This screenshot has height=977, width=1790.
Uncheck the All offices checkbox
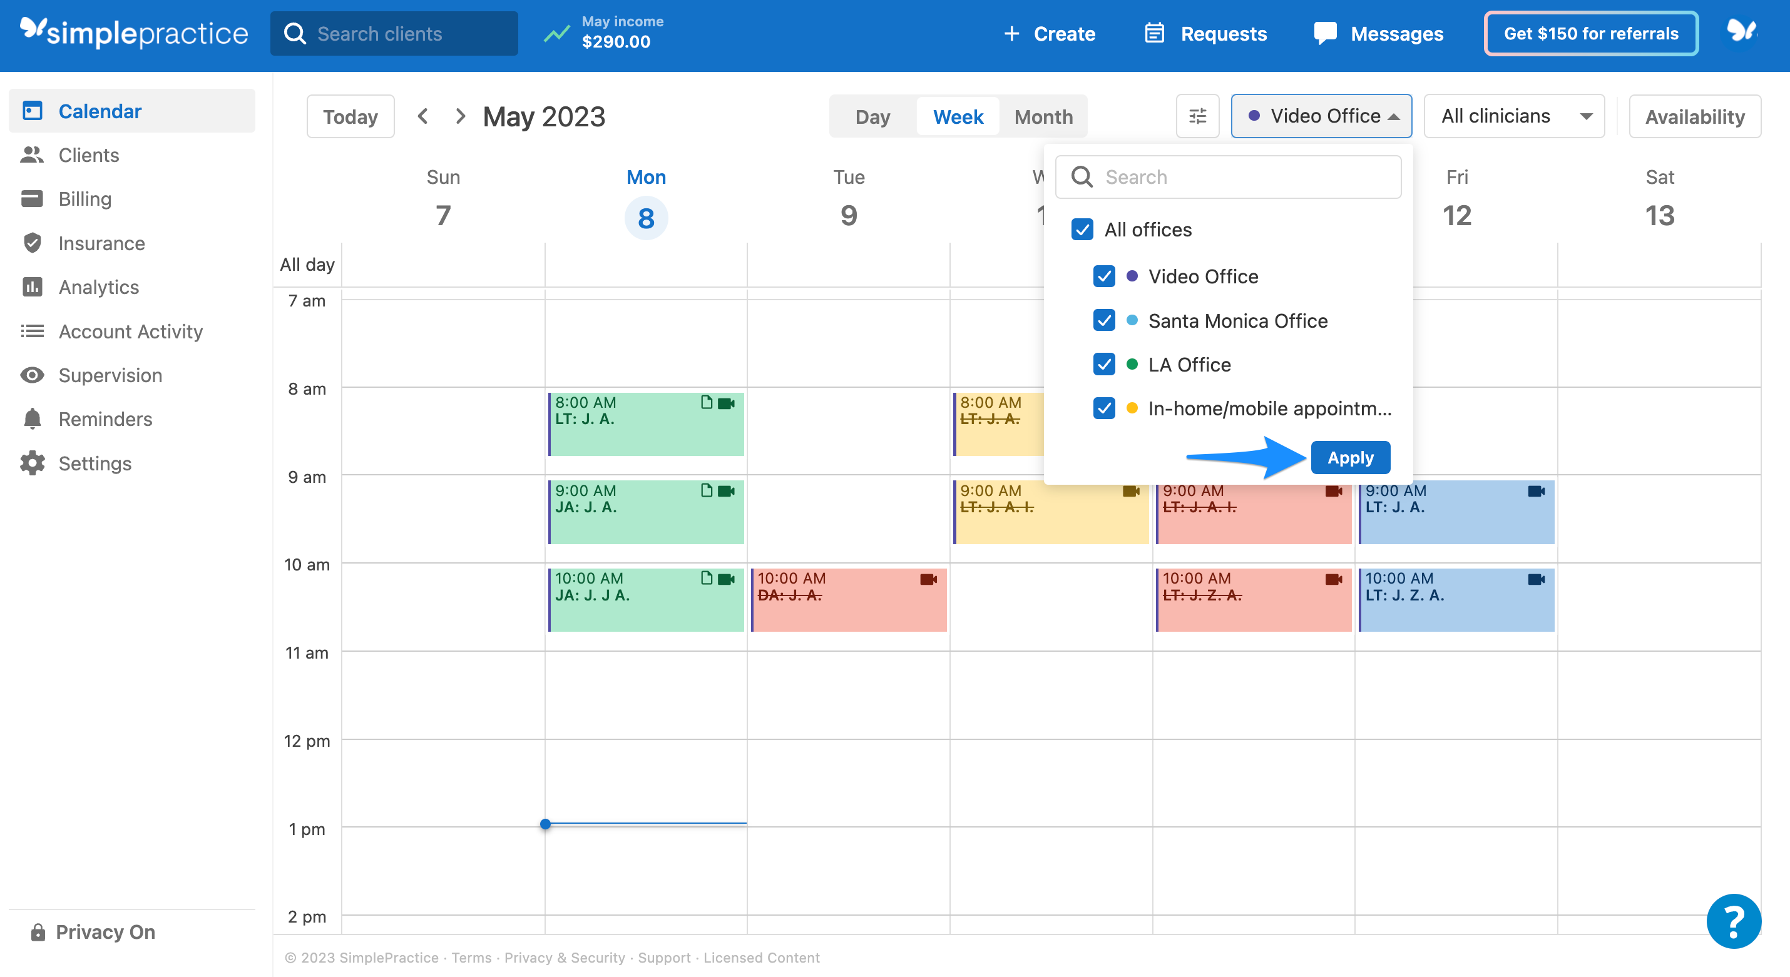(1082, 229)
